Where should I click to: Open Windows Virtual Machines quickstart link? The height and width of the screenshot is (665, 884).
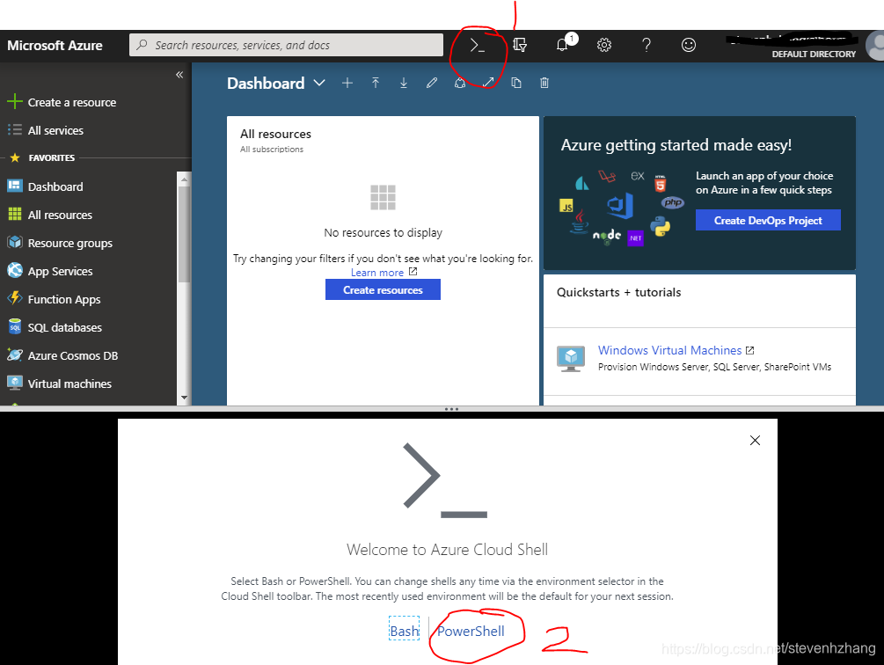tap(669, 350)
